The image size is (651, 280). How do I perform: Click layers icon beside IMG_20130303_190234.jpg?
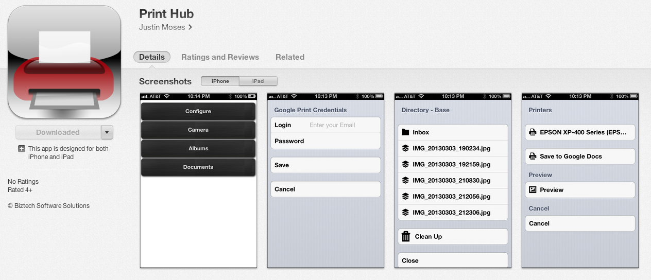click(405, 148)
